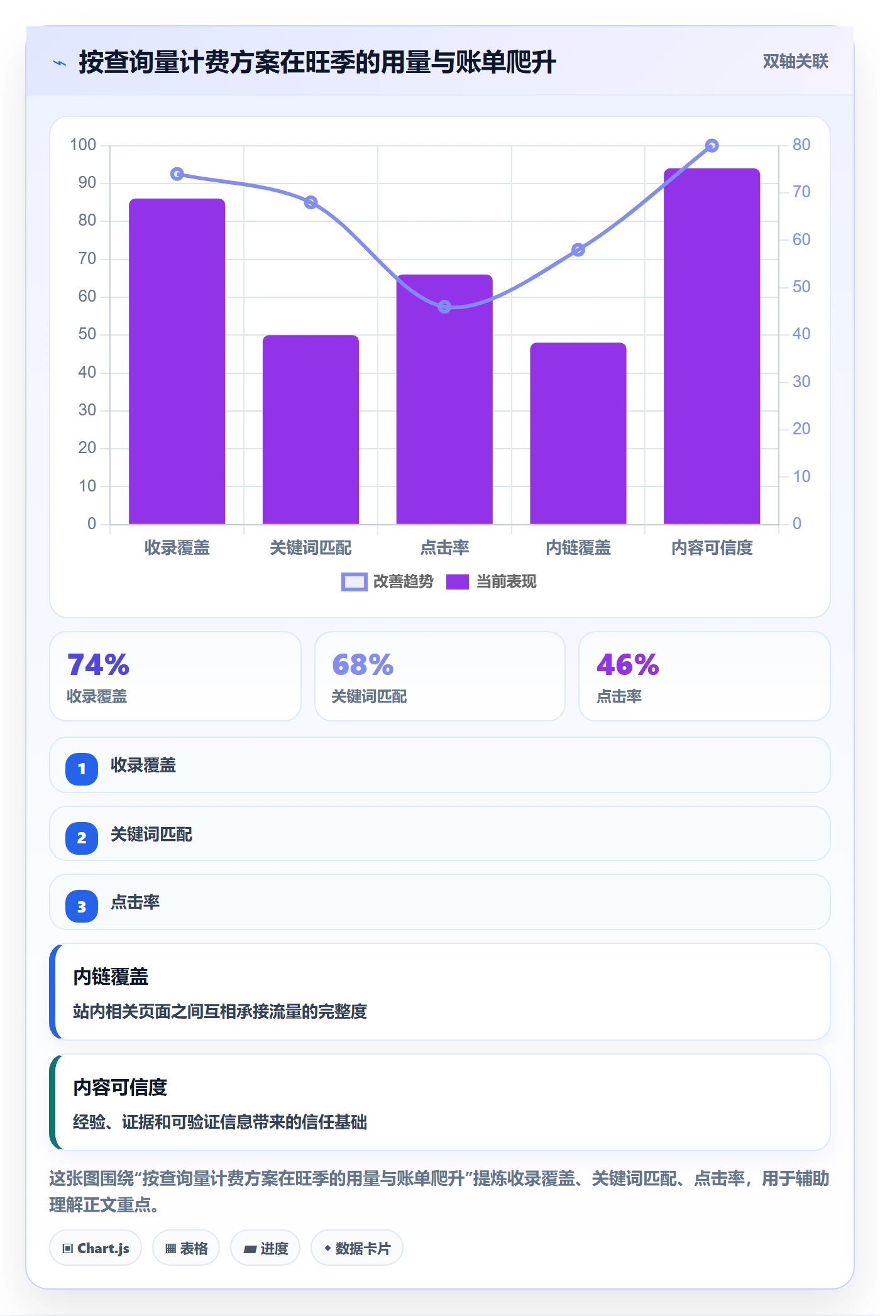The height and width of the screenshot is (1316, 880).
Task: Click the 点击率 bar in chart
Action: pyautogui.click(x=444, y=399)
